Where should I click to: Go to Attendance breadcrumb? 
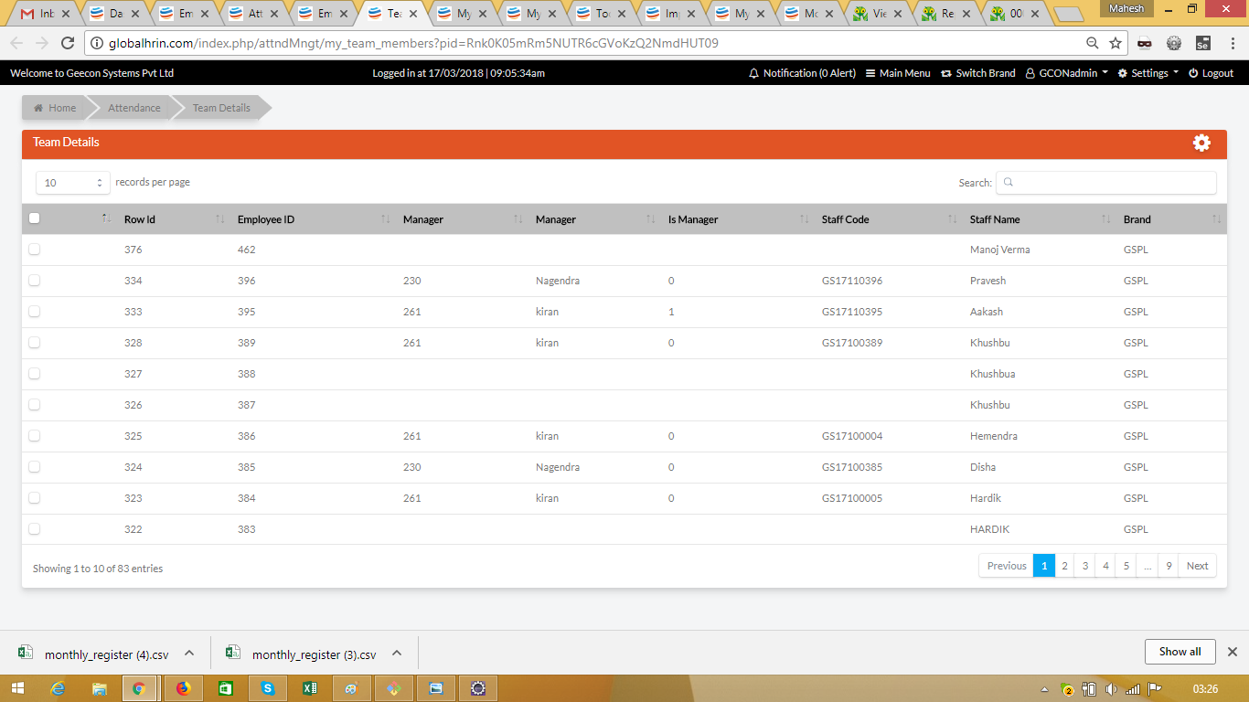133,108
